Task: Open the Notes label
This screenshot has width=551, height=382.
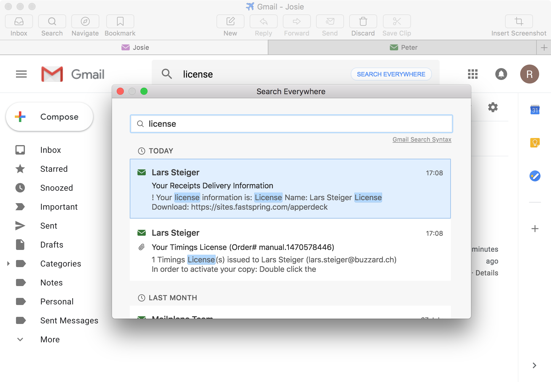Action: [52, 283]
